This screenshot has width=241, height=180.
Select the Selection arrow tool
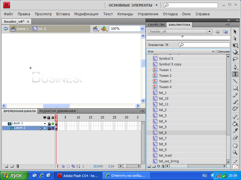click(x=235, y=32)
